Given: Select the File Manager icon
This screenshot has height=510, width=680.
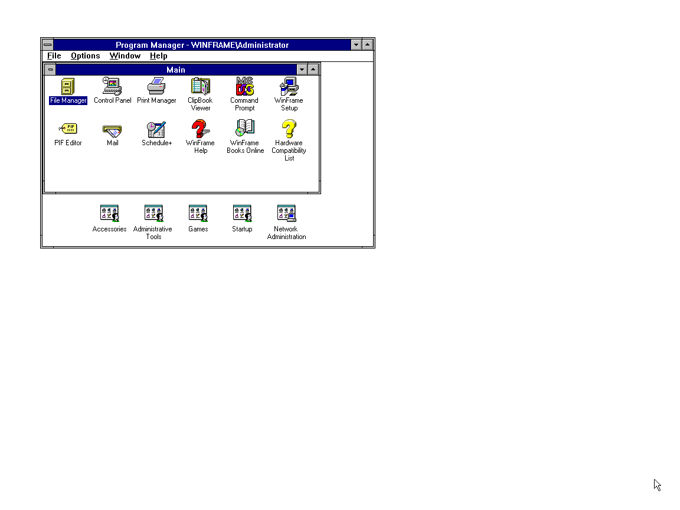Looking at the screenshot, I should point(68,86).
